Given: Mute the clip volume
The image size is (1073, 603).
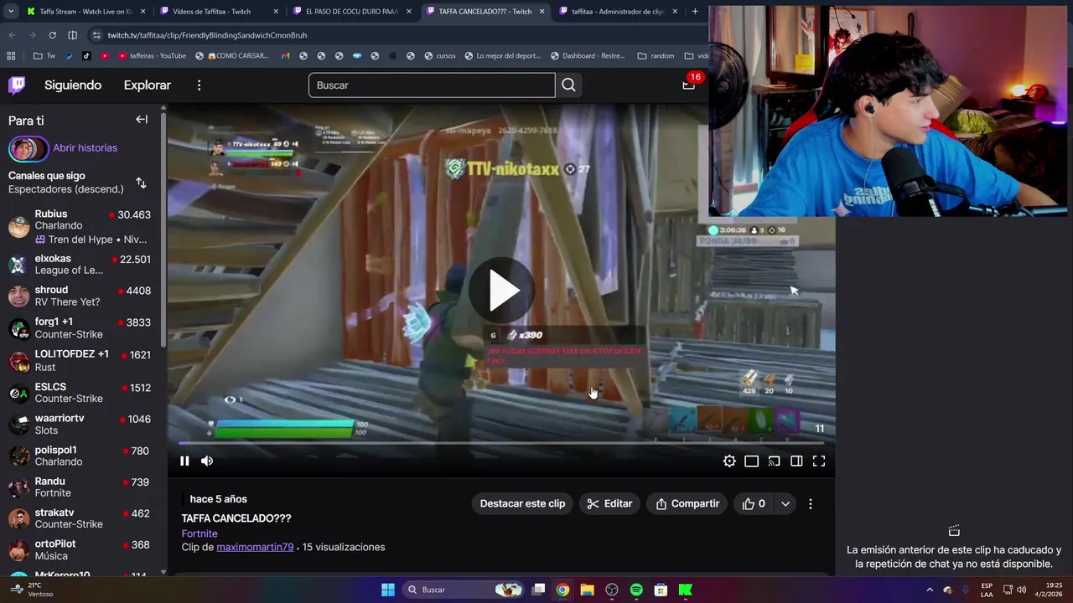Looking at the screenshot, I should (x=207, y=461).
